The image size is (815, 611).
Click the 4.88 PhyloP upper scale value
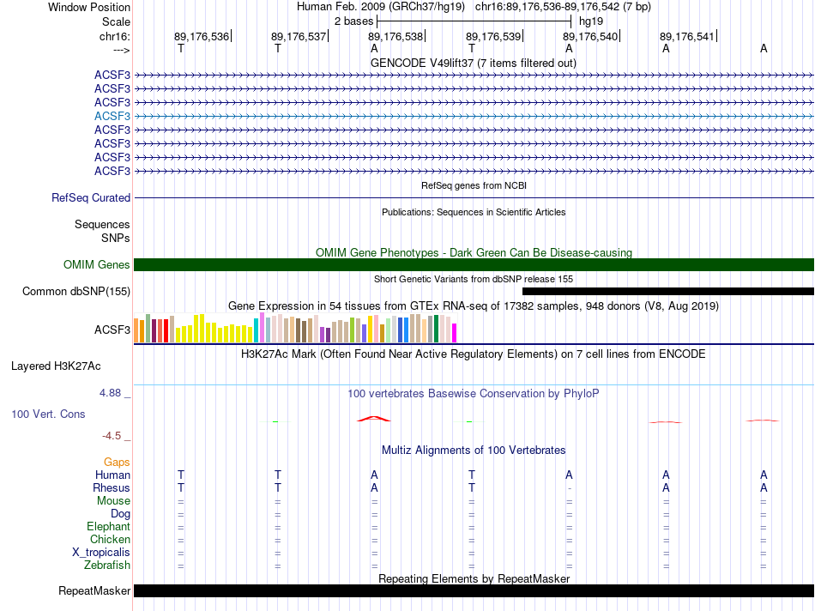(110, 393)
